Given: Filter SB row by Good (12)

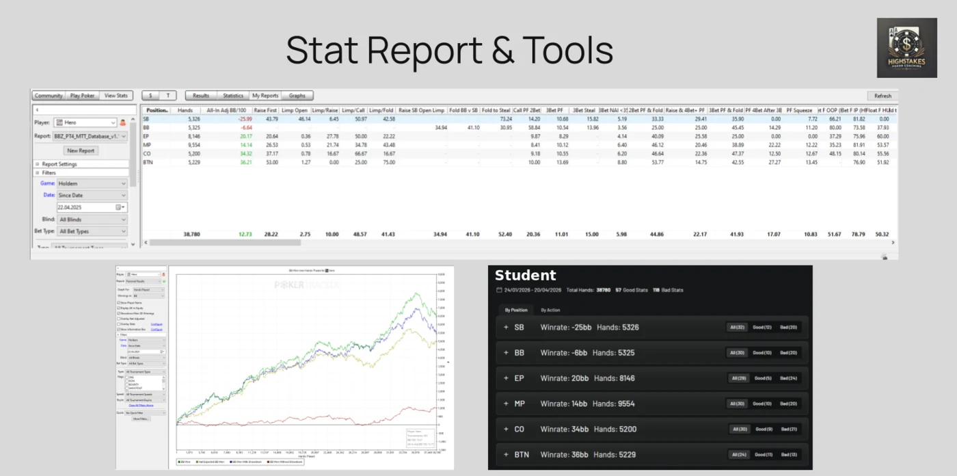Looking at the screenshot, I should click(762, 328).
